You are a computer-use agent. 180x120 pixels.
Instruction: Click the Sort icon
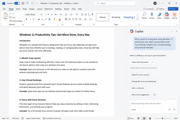tap(89, 14)
